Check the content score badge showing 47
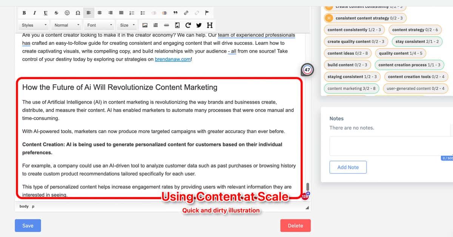The height and width of the screenshot is (237, 453). click(307, 70)
